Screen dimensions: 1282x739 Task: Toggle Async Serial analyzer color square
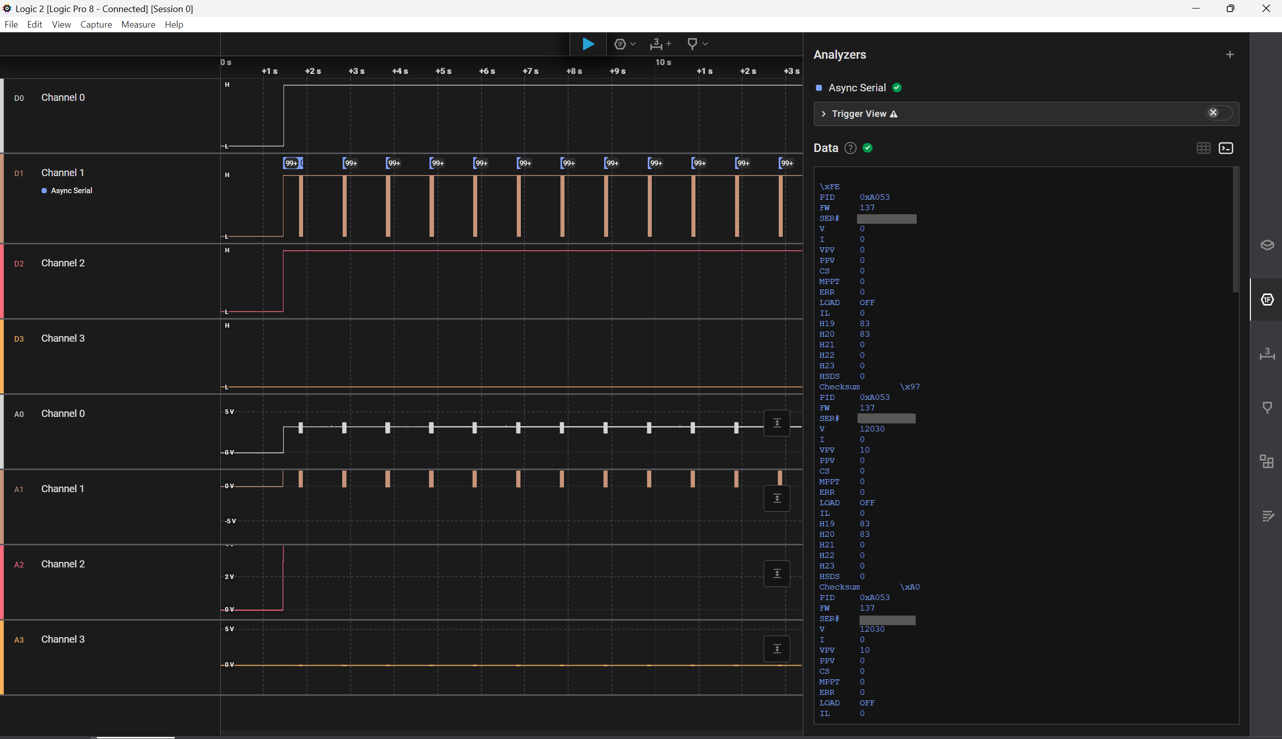819,88
